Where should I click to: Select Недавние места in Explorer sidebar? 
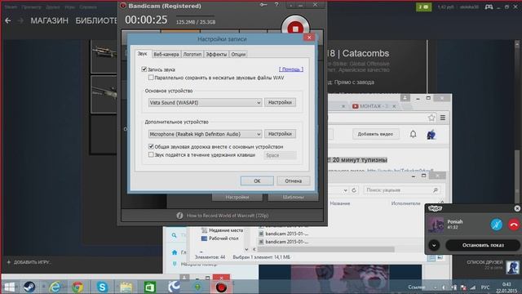[223, 230]
